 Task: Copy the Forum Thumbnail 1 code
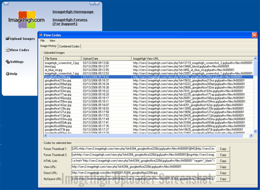pyautogui.click(x=223, y=149)
